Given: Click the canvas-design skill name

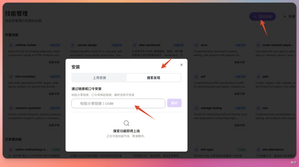Looking at the screenshot, I should click(87, 45).
